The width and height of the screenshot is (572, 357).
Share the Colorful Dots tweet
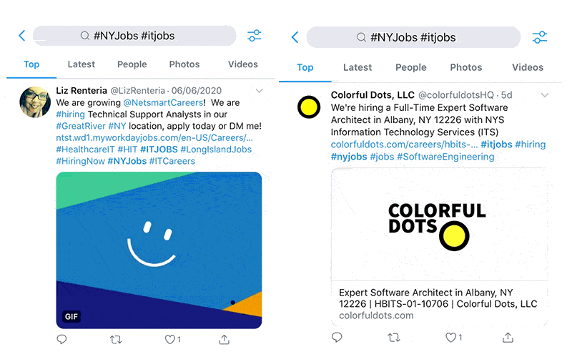[508, 338]
